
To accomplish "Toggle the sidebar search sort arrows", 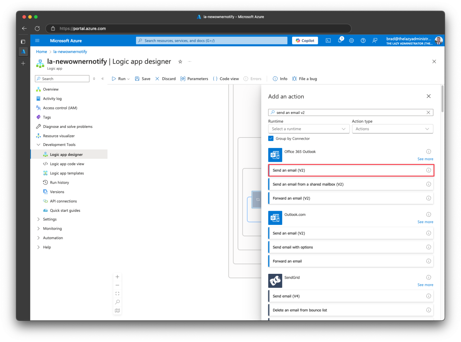I will (x=94, y=79).
